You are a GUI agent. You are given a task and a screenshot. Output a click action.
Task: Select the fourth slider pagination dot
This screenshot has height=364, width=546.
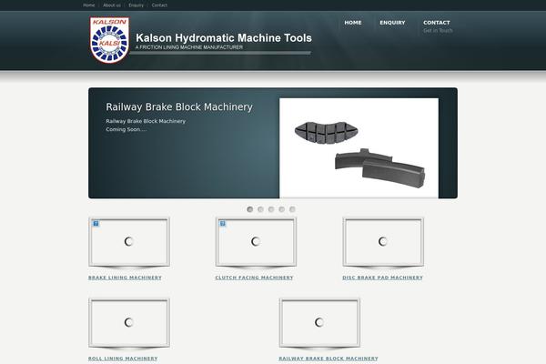click(x=282, y=209)
